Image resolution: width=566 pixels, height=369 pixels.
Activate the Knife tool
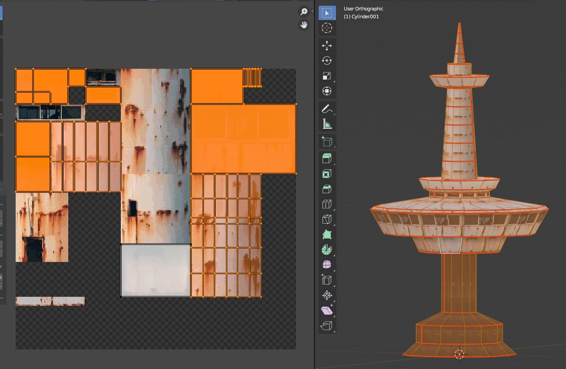click(327, 219)
